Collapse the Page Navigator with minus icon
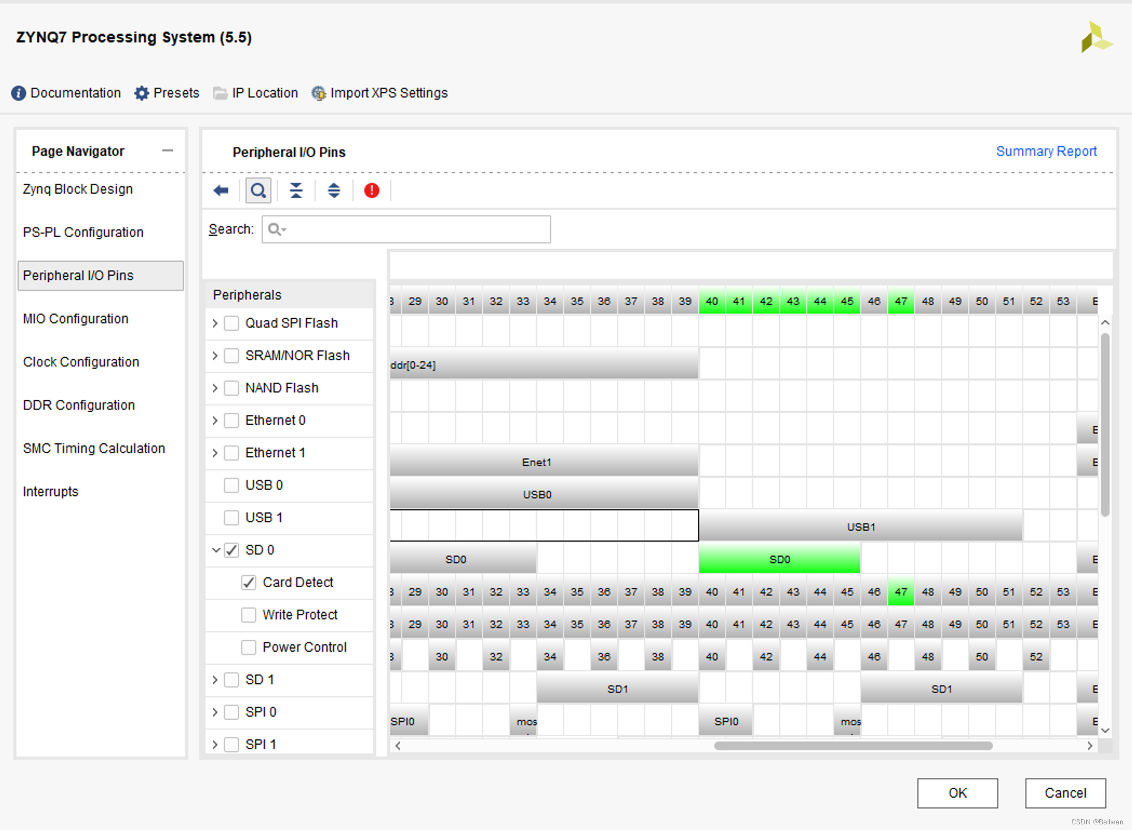The image size is (1132, 830). (x=168, y=151)
